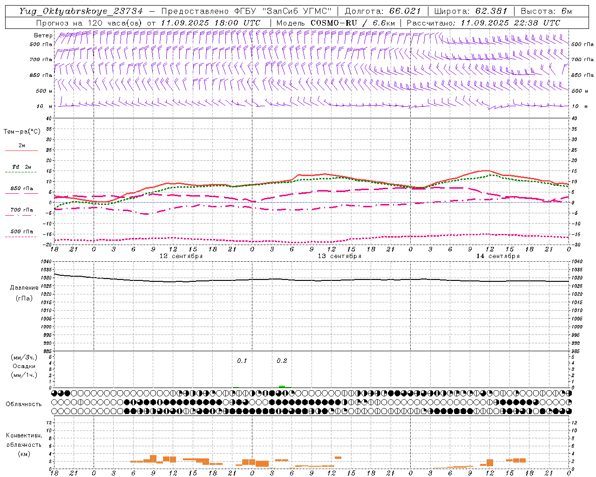Click -20 on right temperature axis
The width and height of the screenshot is (596, 477).
[576, 245]
